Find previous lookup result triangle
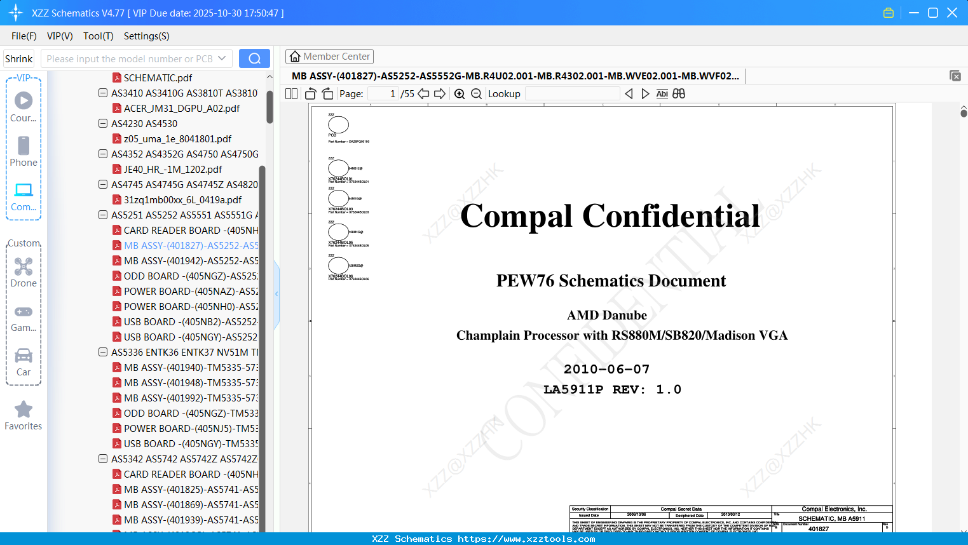The height and width of the screenshot is (545, 968). point(629,94)
